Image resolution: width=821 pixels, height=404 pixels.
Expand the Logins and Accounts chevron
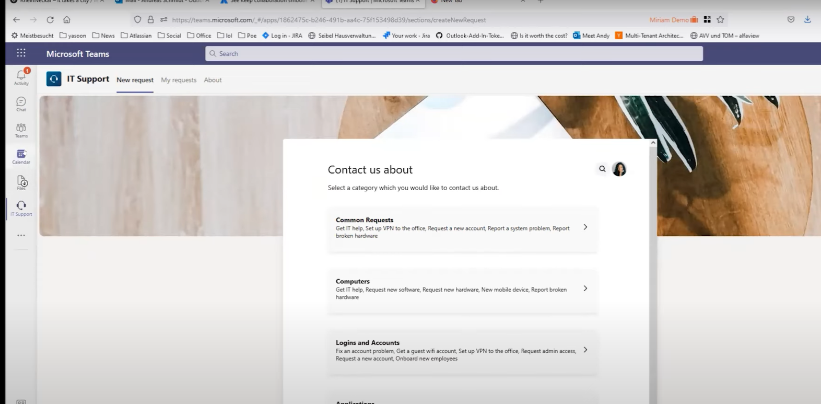[585, 350]
